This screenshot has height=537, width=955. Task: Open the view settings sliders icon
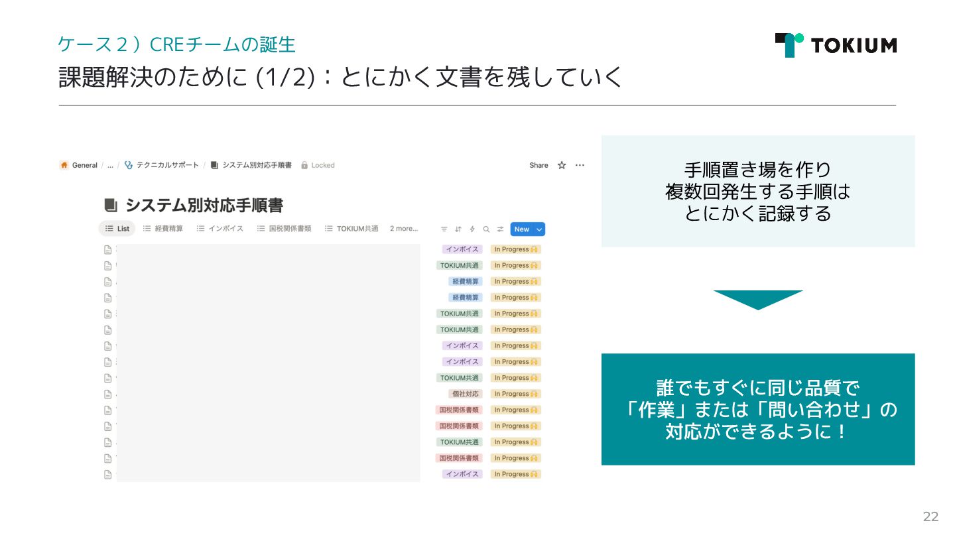[500, 229]
